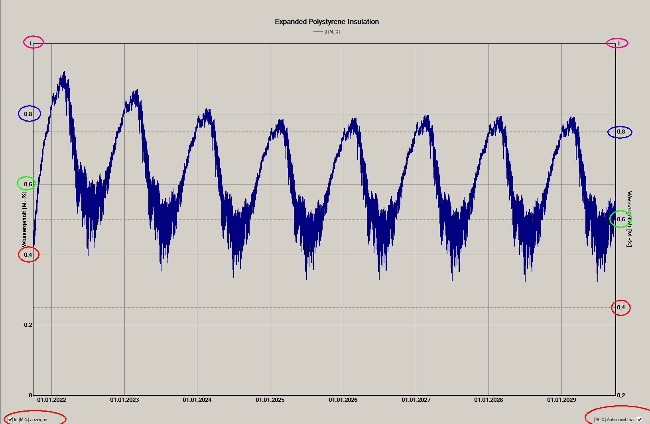This screenshot has height=424, width=650.
Task: Click the 01.01.2024 x-axis label
Action: [197, 400]
